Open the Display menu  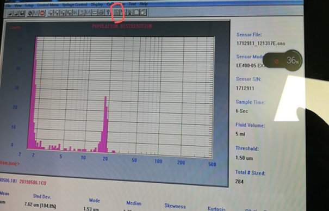[x=97, y=4]
